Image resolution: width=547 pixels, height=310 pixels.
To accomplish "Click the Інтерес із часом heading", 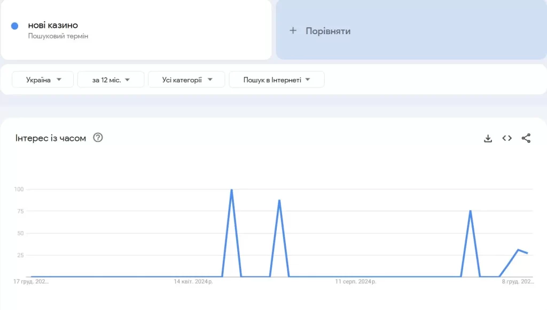I will tap(51, 138).
